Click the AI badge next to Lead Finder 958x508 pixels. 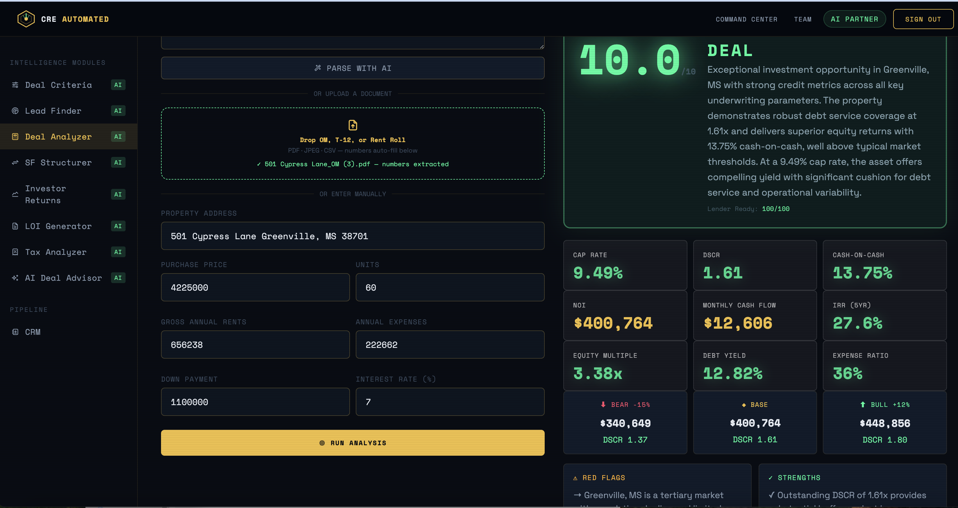coord(118,111)
